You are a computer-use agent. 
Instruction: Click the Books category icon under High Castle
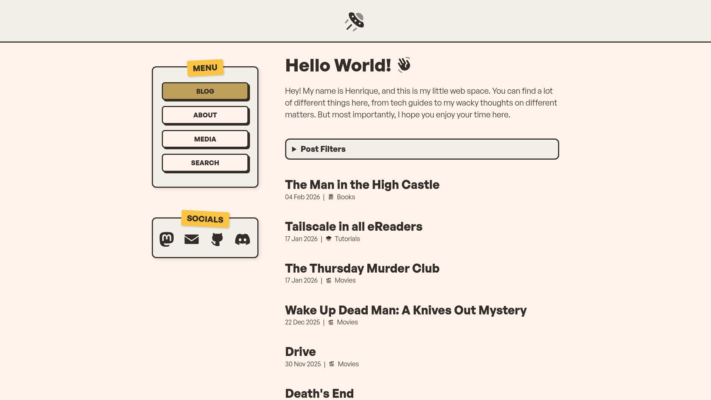pyautogui.click(x=331, y=197)
